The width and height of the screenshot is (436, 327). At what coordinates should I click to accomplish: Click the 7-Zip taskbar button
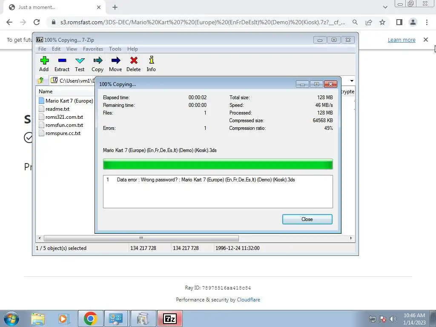pyautogui.click(x=170, y=318)
